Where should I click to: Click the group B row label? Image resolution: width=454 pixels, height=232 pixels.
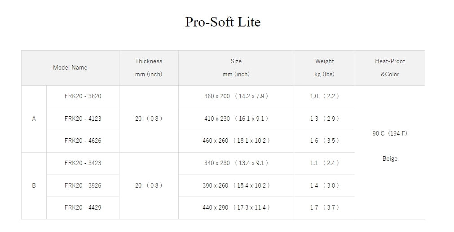point(34,185)
